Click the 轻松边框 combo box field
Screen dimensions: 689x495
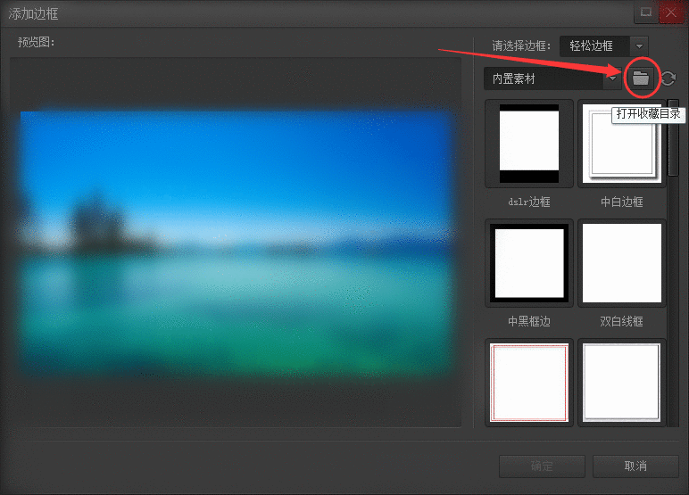pos(593,45)
